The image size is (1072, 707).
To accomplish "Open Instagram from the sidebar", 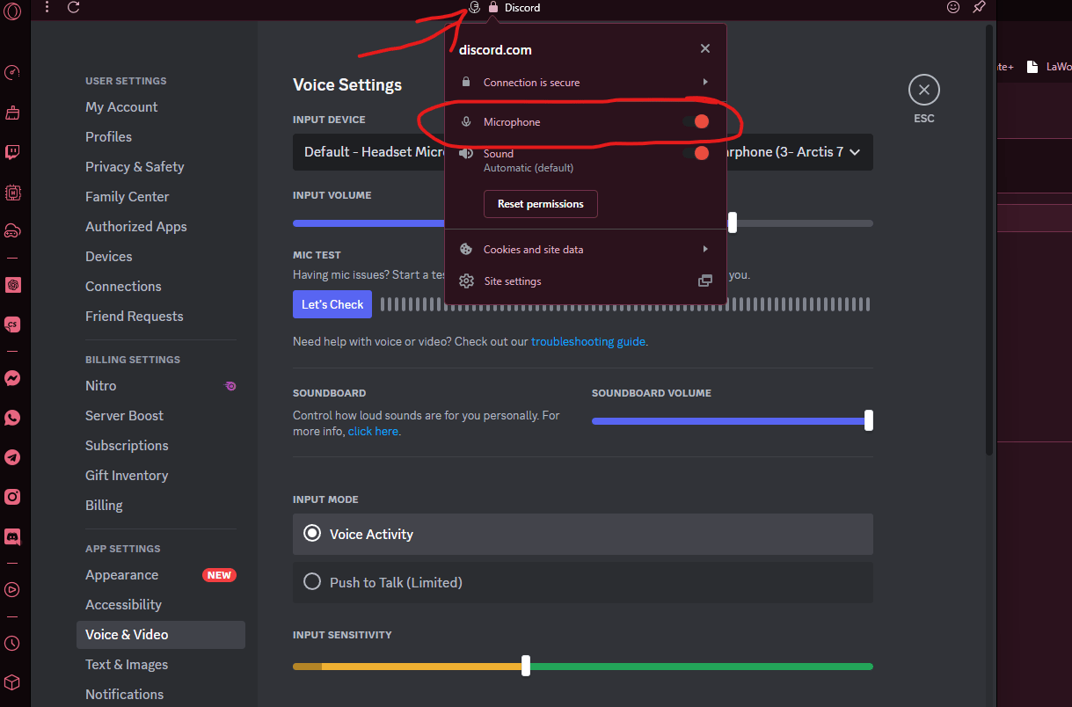I will (x=12, y=497).
